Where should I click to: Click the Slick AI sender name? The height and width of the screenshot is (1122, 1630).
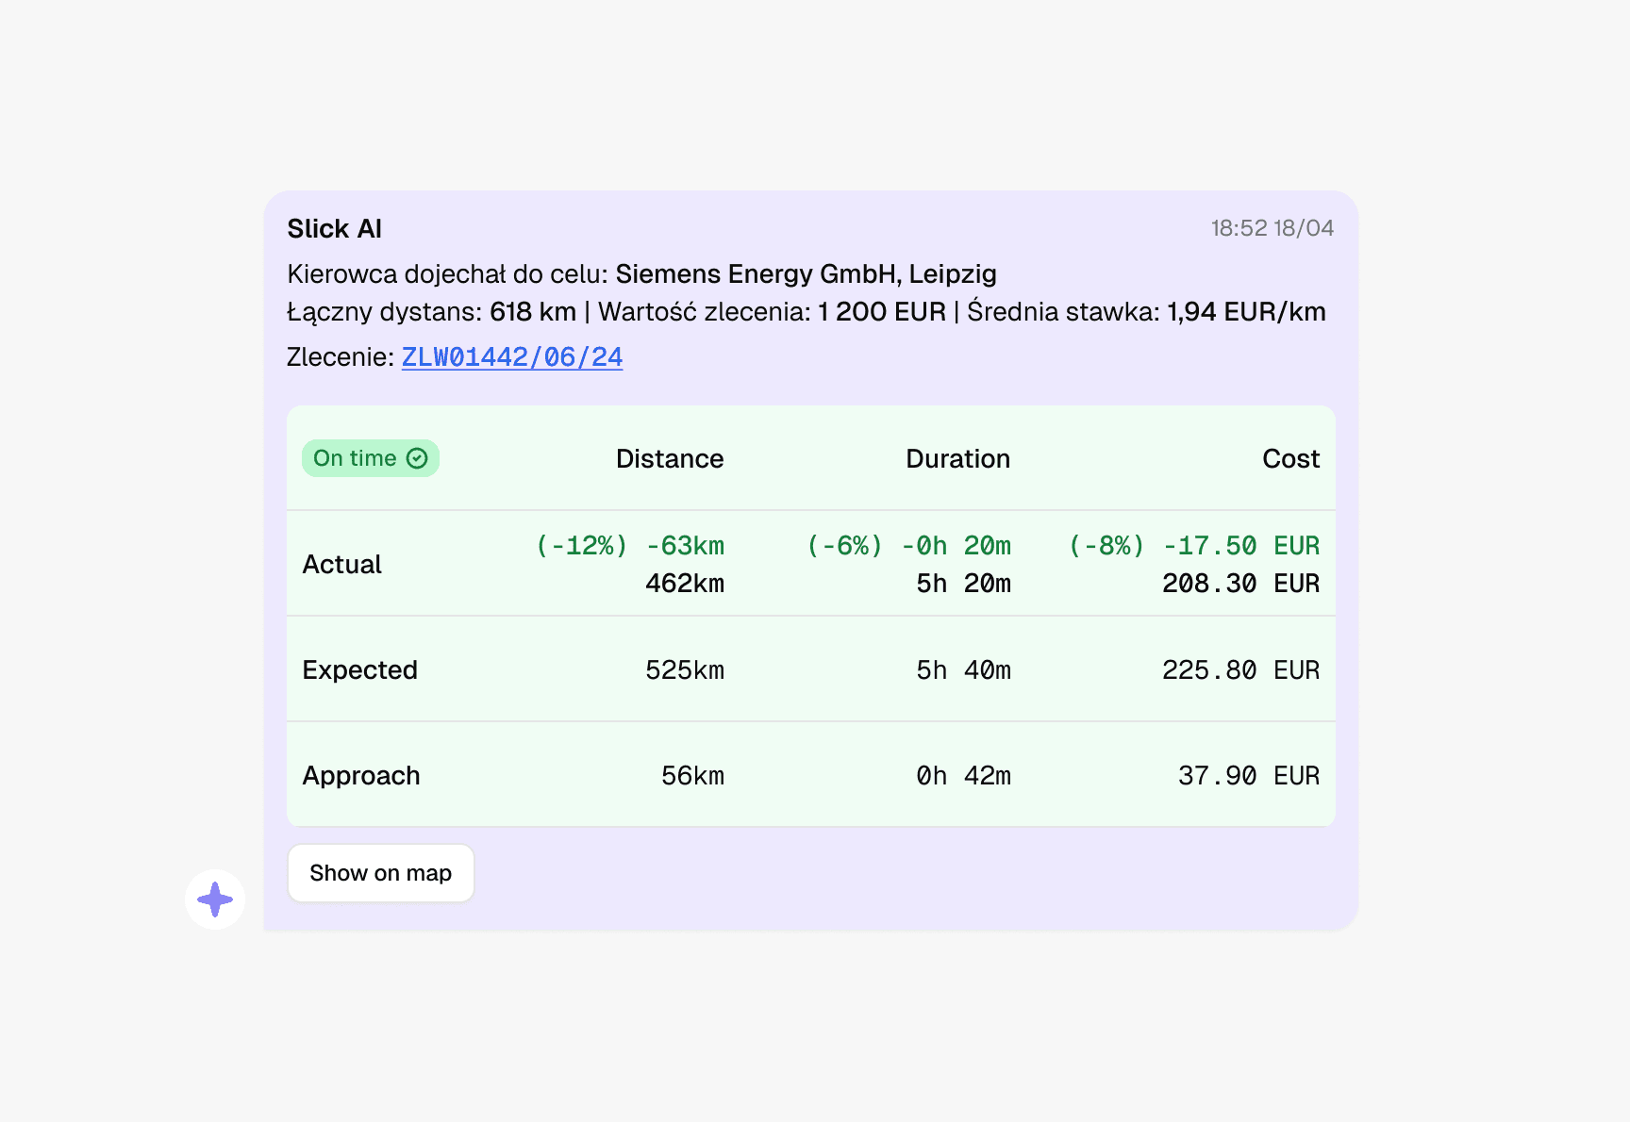334,229
